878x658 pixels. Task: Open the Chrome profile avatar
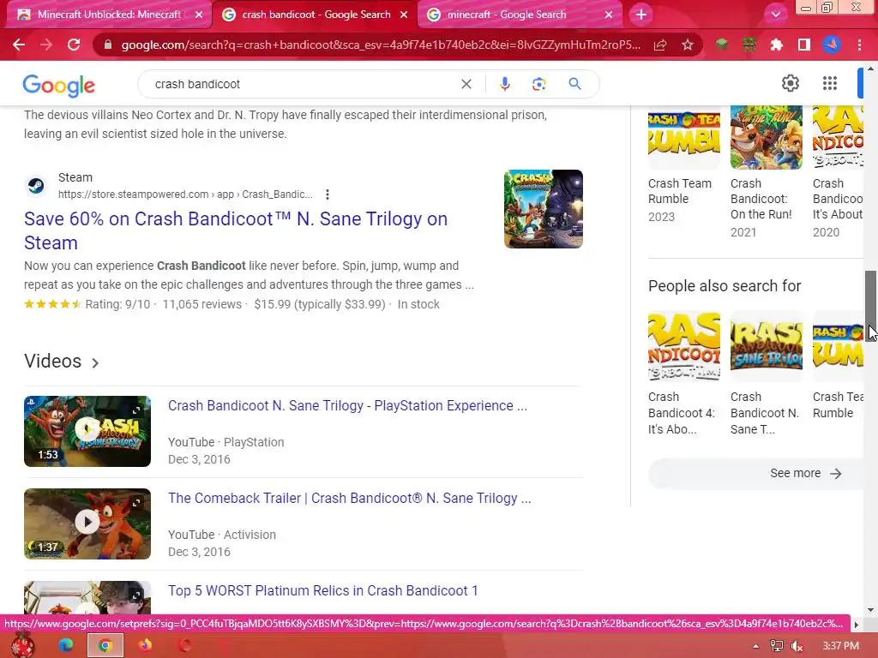(832, 45)
